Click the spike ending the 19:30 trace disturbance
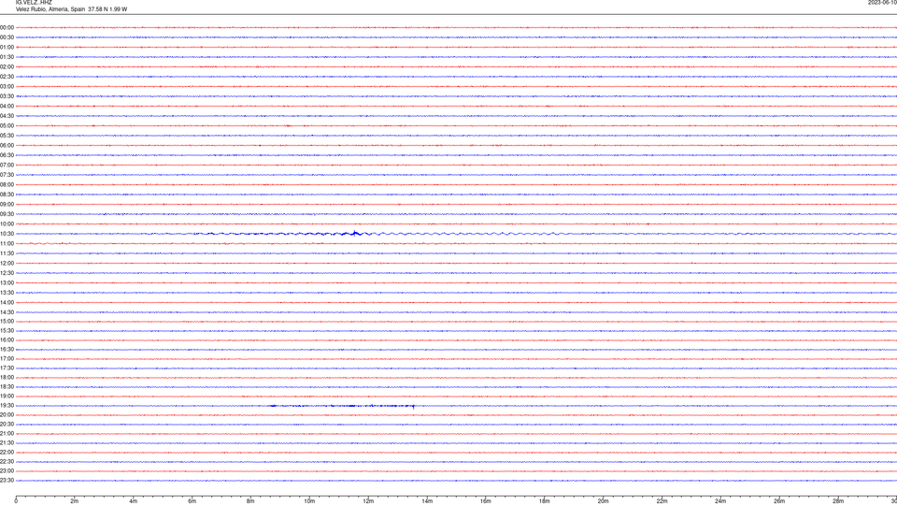The width and height of the screenshot is (897, 505). (x=414, y=407)
